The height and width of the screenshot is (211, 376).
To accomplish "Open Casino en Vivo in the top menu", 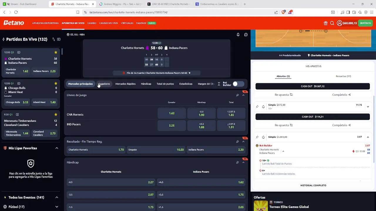I will tap(109, 23).
